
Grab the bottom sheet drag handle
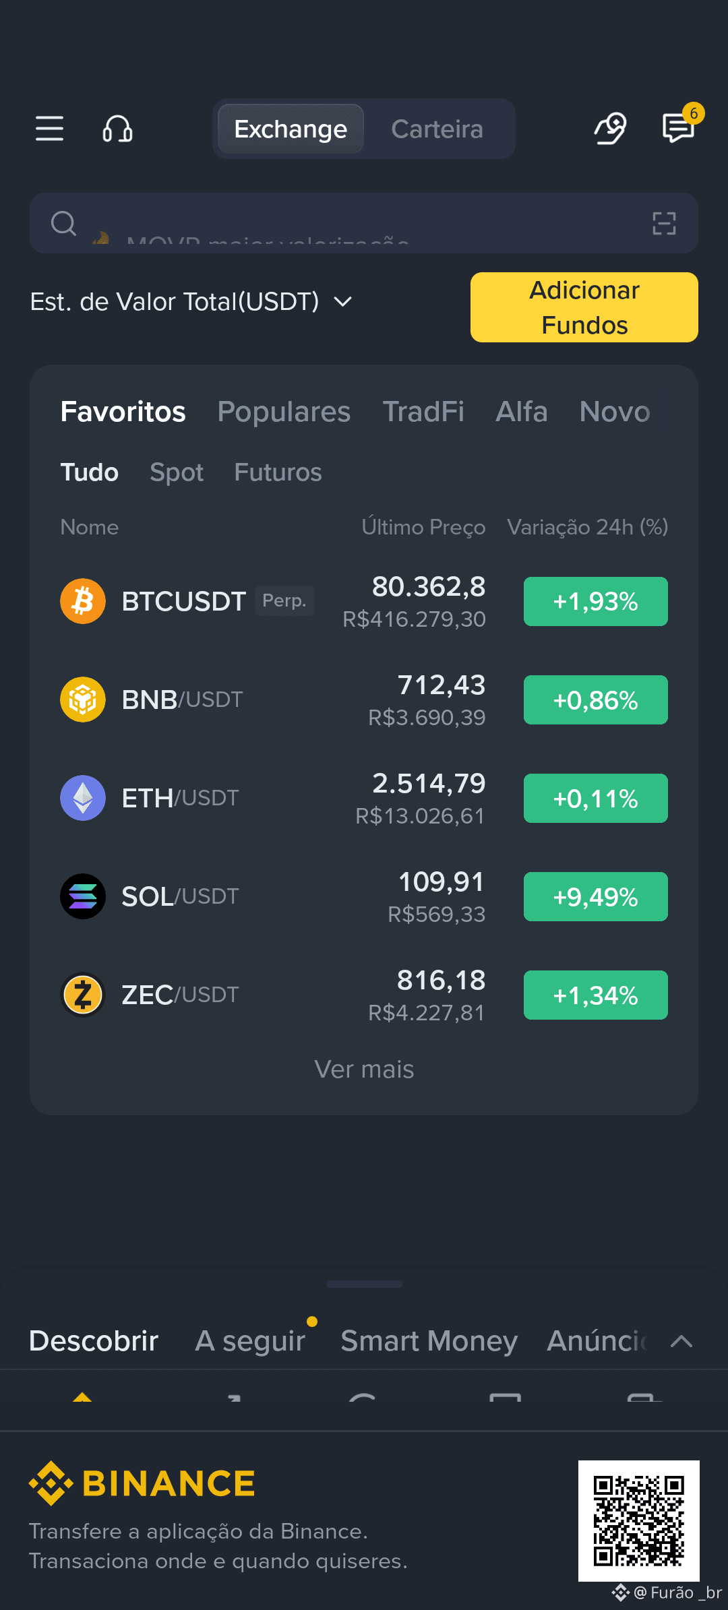coord(364,1284)
